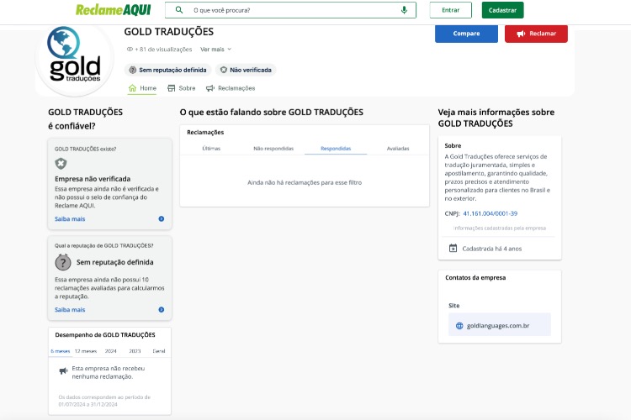
Task: Click the red Reclamar button
Action: click(x=536, y=34)
